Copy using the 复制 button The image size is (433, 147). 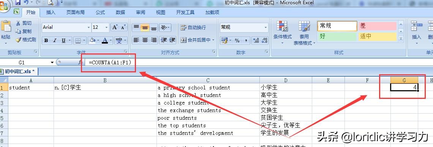click(24, 31)
